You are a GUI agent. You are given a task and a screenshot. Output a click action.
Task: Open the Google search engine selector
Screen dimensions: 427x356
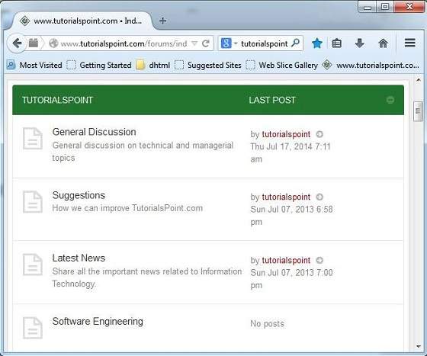229,43
